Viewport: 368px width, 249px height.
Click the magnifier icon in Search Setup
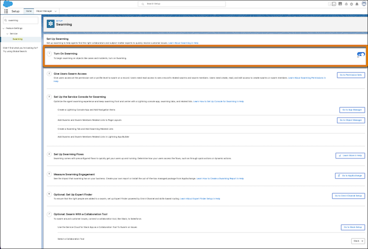(143, 4)
